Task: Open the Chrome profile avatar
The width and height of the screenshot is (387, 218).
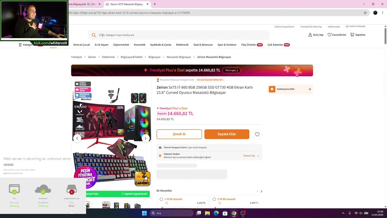Action: pos(375,13)
